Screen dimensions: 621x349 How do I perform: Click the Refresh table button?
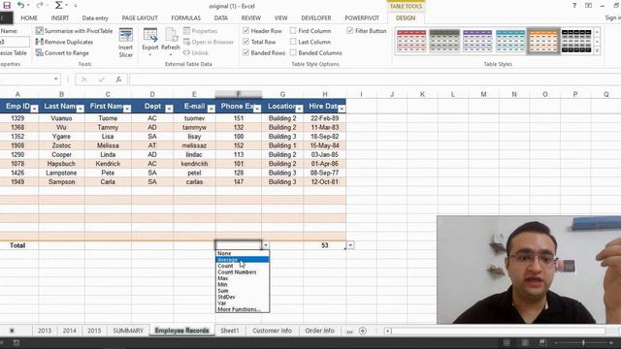[171, 43]
